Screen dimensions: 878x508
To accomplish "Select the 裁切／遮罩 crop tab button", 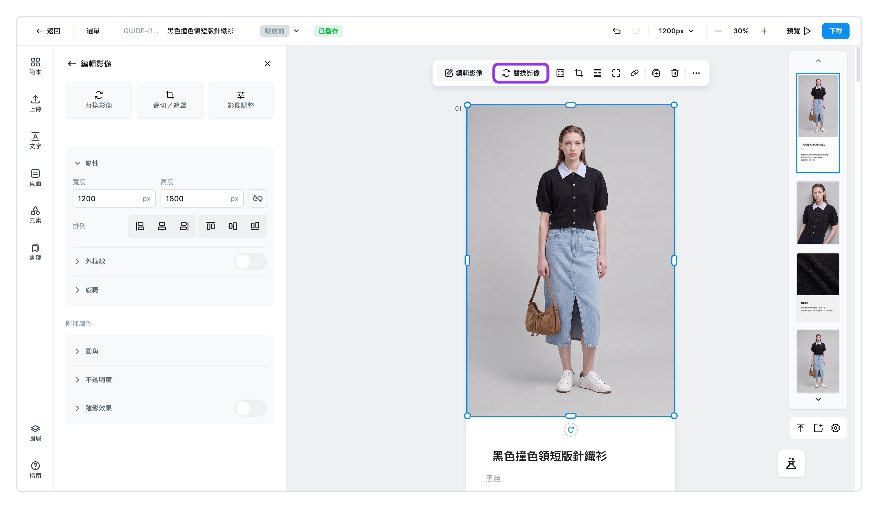I will (170, 100).
